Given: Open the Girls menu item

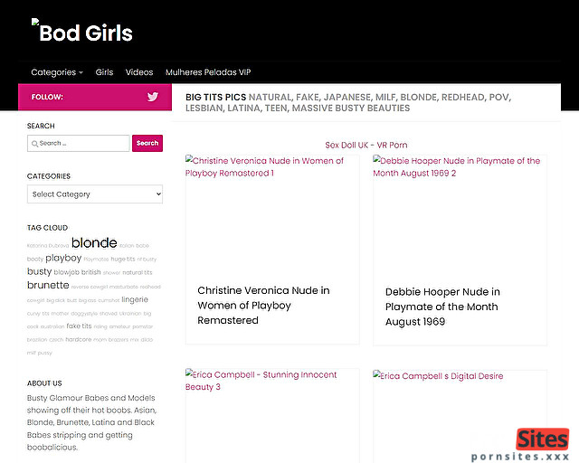Looking at the screenshot, I should coord(104,72).
